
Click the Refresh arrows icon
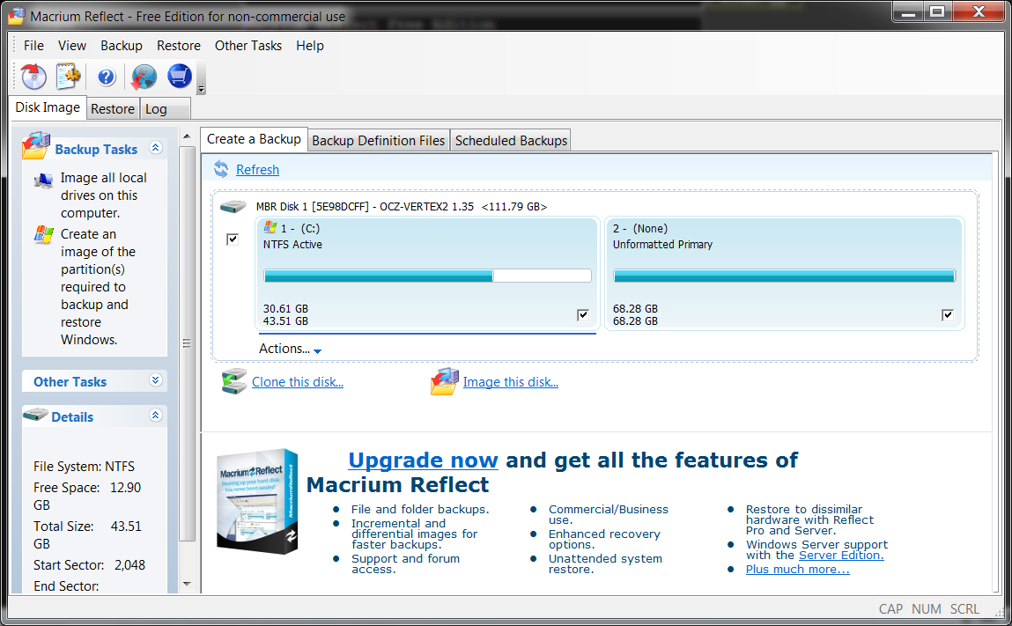(x=221, y=169)
